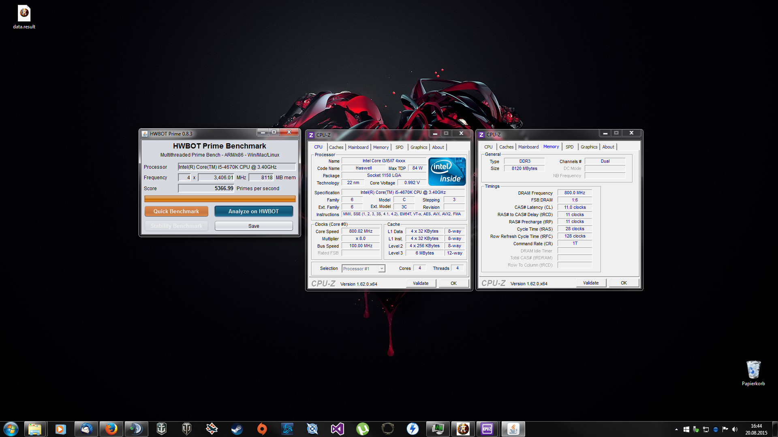778x437 pixels.
Task: Open the Papierkorb recycle bin
Action: tap(753, 373)
